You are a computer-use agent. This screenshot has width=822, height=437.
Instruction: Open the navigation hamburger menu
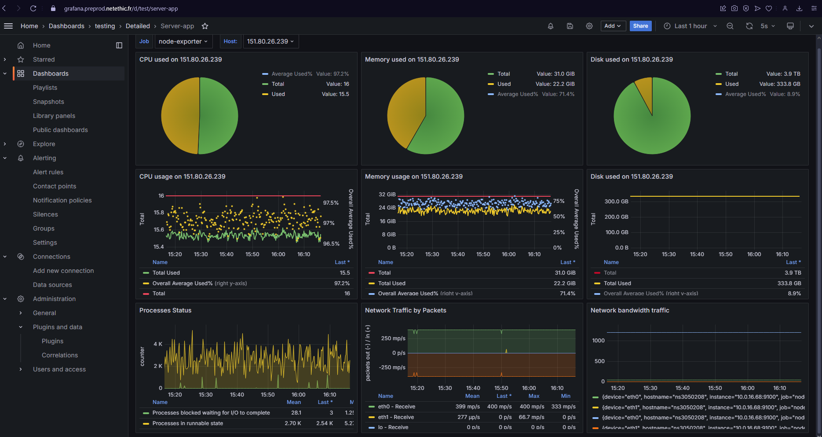(x=8, y=26)
